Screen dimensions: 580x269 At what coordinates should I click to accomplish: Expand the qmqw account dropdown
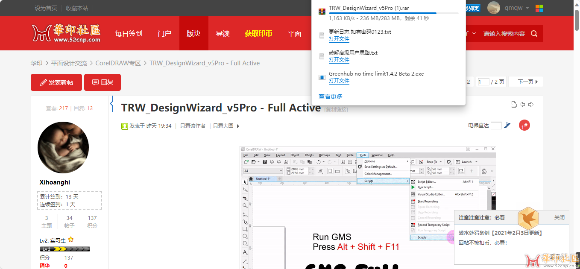[x=527, y=8]
